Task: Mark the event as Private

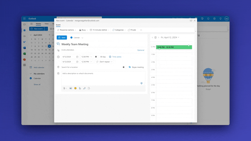Action: 132,30
